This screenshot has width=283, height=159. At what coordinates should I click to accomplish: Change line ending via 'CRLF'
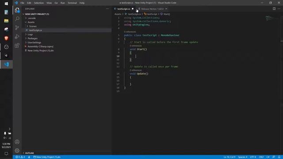pyautogui.click(x=261, y=157)
